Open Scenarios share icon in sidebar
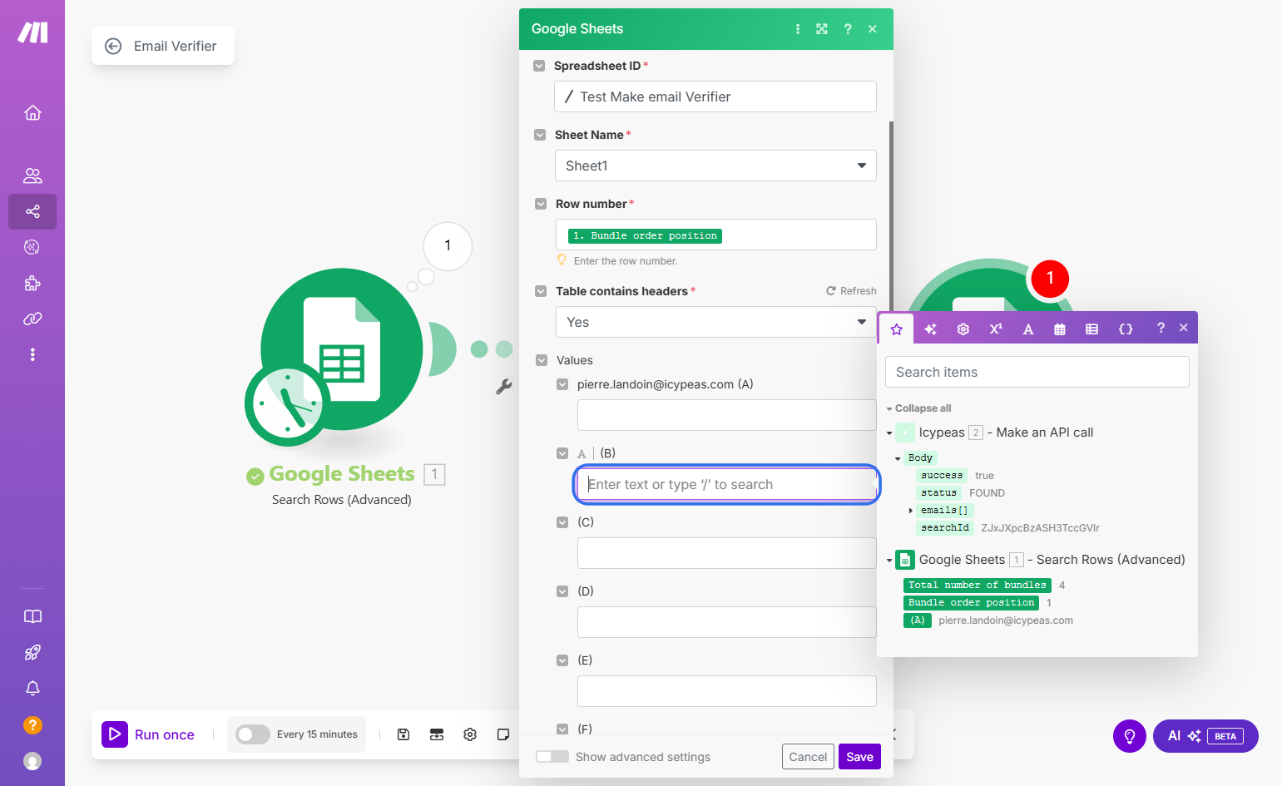 pos(32,211)
